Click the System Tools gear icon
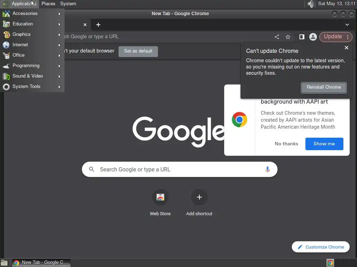 click(x=6, y=87)
